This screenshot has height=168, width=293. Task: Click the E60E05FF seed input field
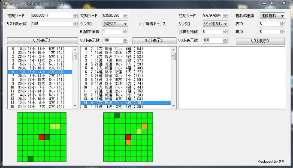[52, 16]
